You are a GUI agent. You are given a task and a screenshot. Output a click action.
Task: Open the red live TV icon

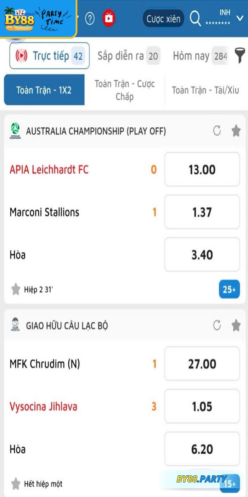[x=109, y=18]
